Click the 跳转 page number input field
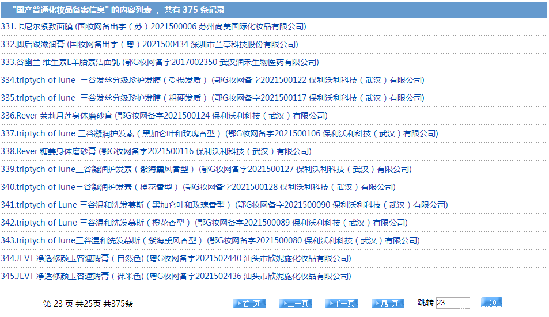Image resolution: width=549 pixels, height=317 pixels. coord(453,303)
